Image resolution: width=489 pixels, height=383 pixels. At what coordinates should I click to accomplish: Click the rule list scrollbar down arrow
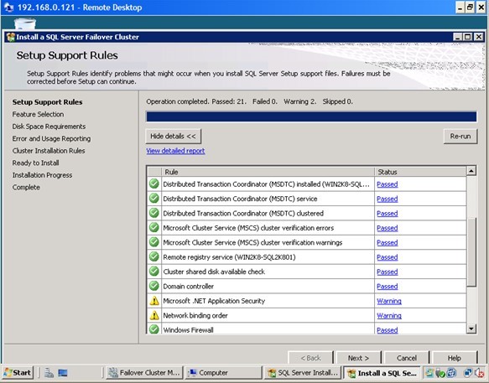(x=471, y=329)
